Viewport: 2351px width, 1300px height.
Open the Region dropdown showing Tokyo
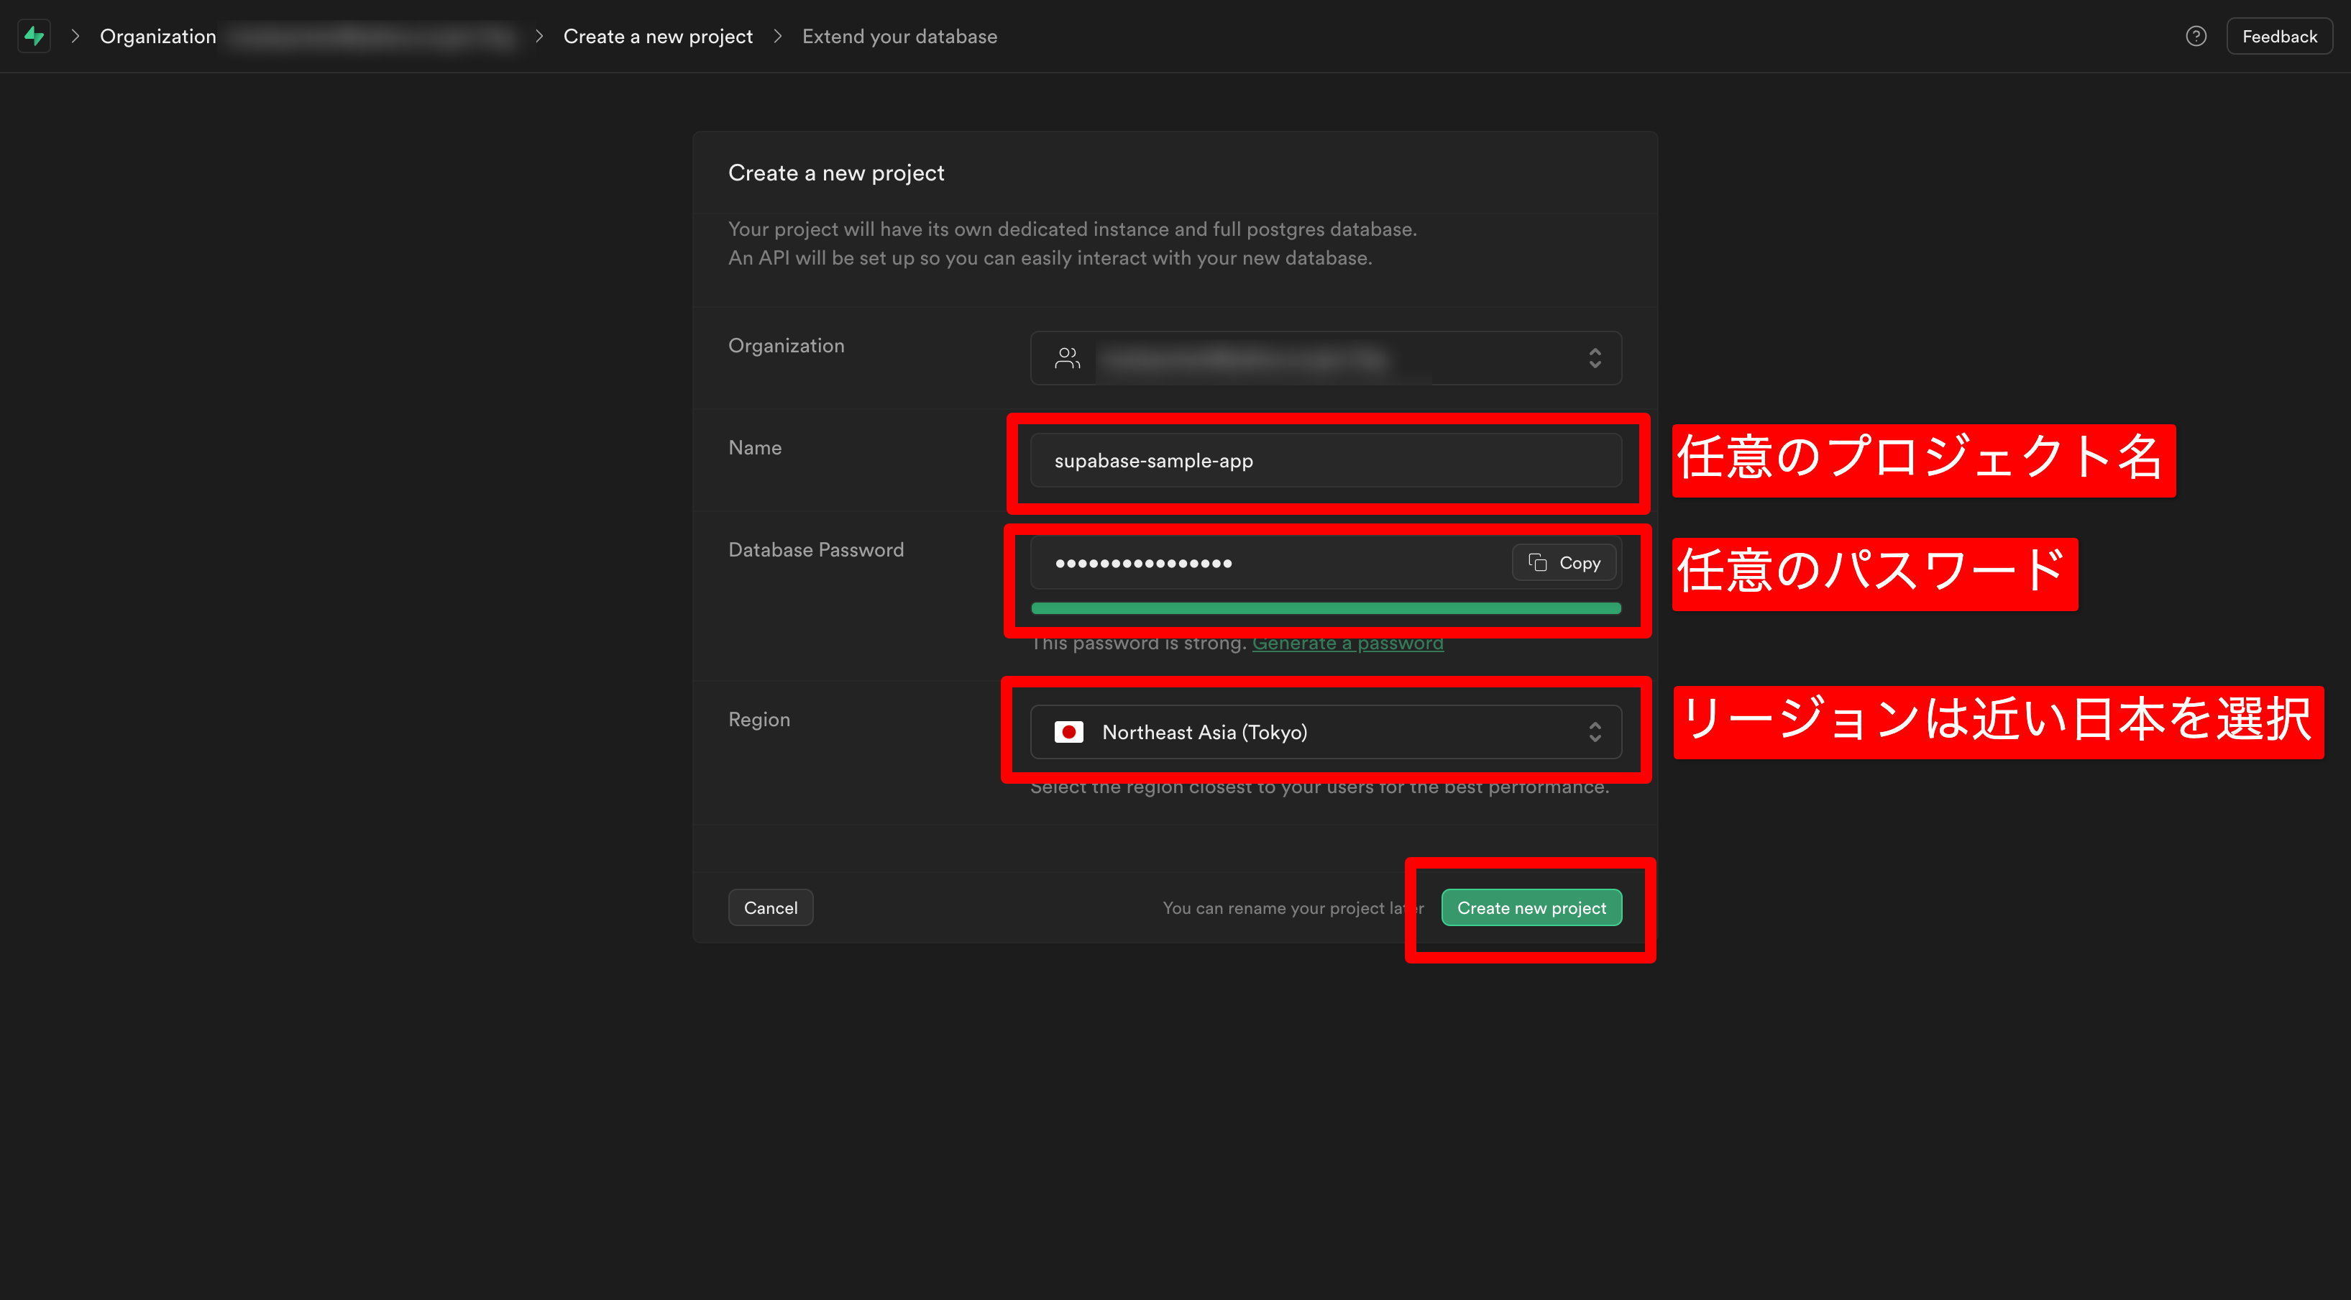point(1325,732)
